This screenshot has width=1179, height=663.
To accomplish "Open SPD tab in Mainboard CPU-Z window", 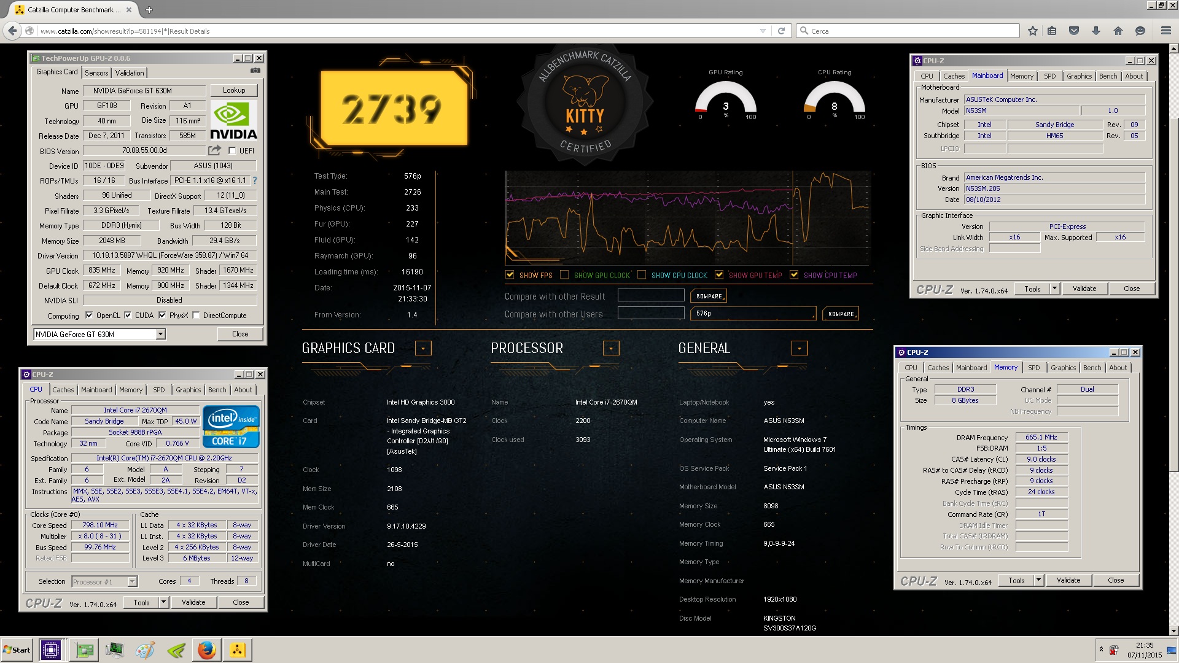I will click(1050, 76).
